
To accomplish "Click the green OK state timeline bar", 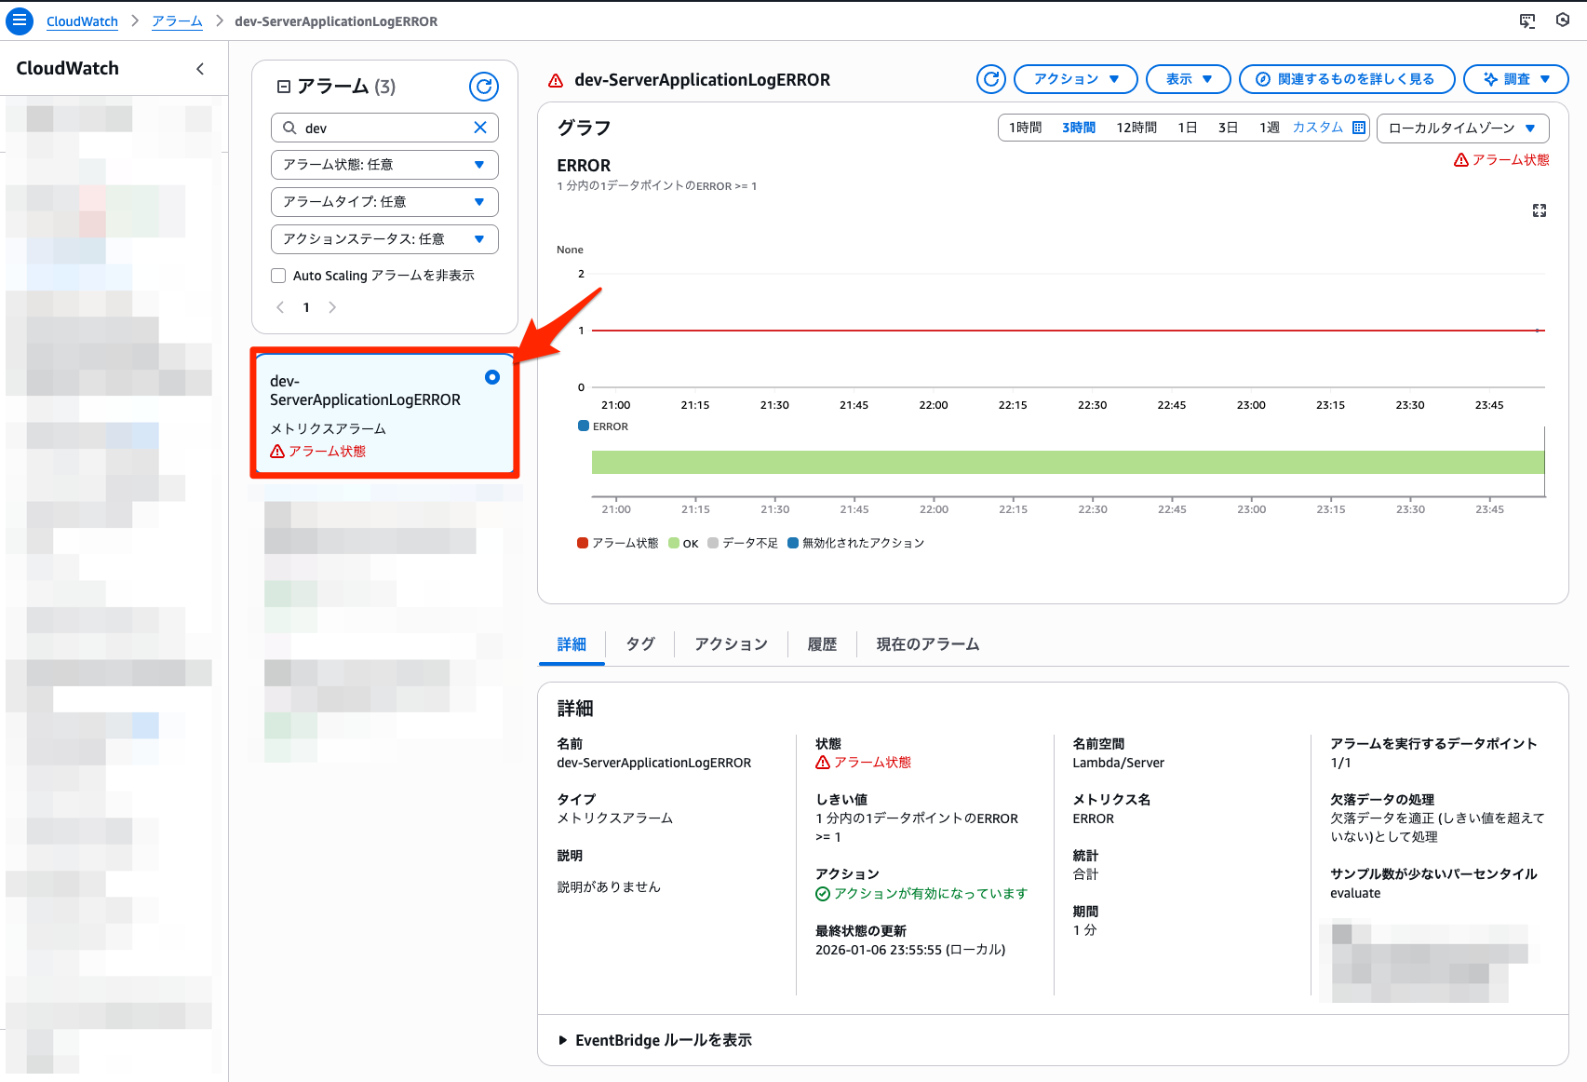I will [x=1068, y=462].
